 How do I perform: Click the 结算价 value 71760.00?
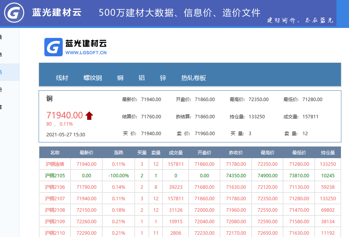[151, 117]
